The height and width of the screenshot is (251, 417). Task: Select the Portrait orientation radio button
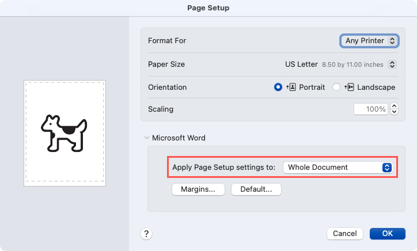278,87
